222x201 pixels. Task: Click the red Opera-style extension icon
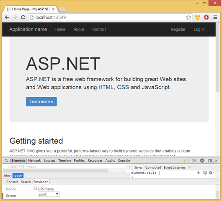pyautogui.click(x=206, y=17)
